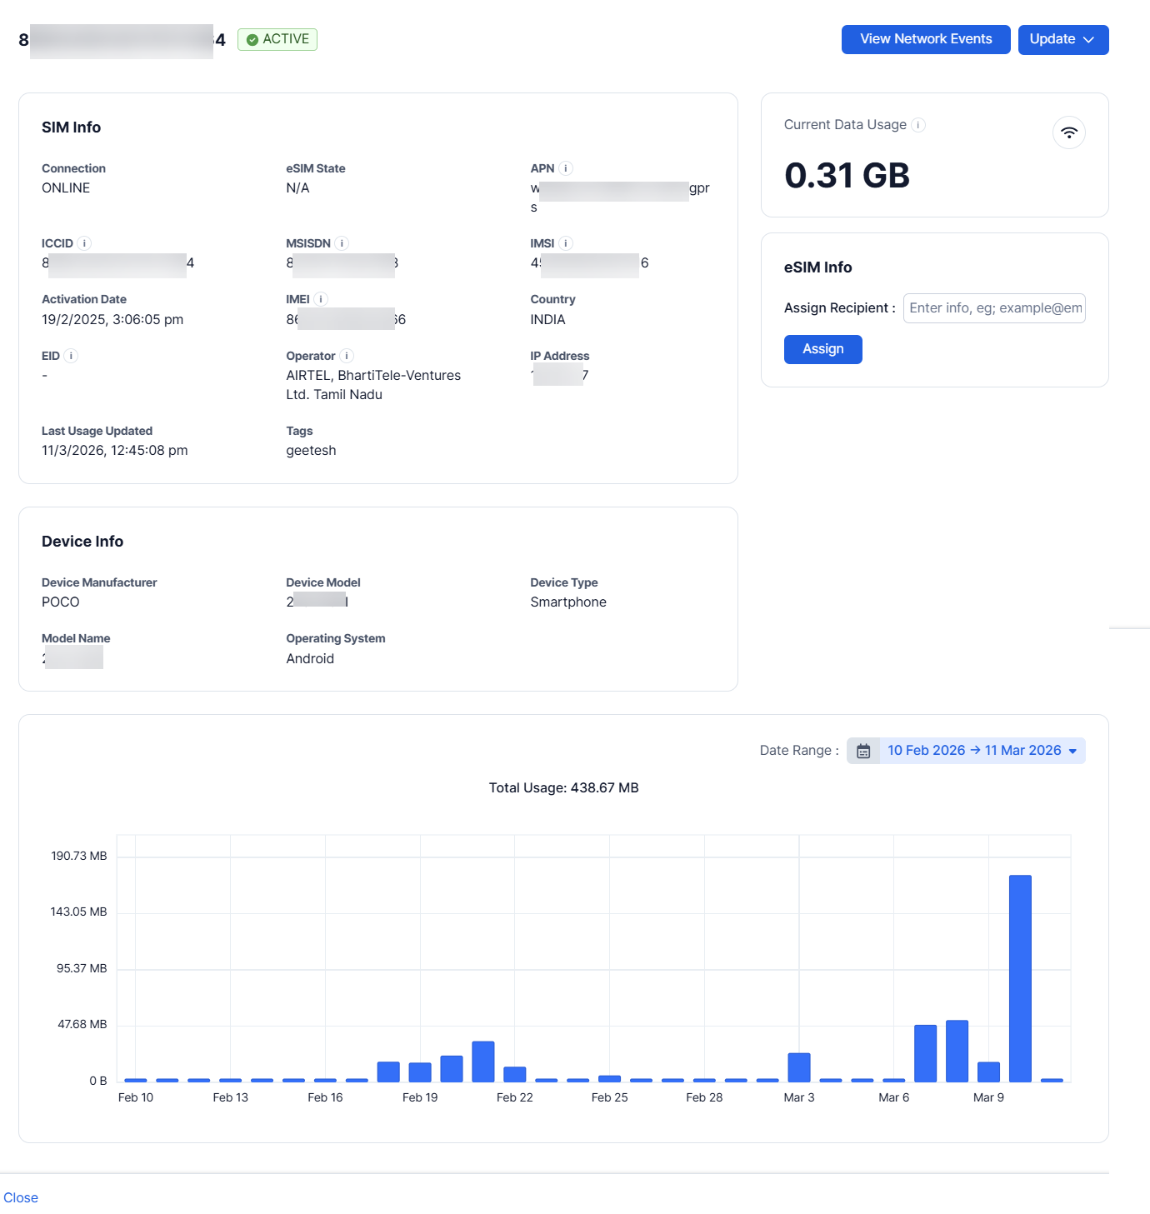Viewport: 1150px width, 1214px height.
Task: Expand the date range selector
Action: [982, 751]
